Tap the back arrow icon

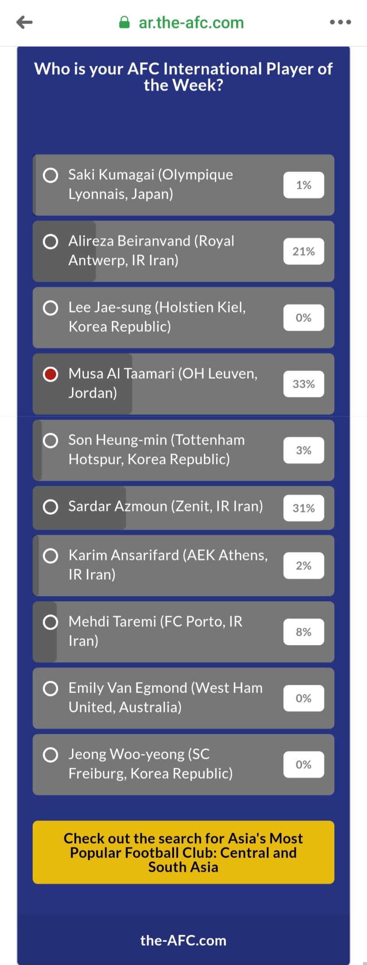point(24,22)
